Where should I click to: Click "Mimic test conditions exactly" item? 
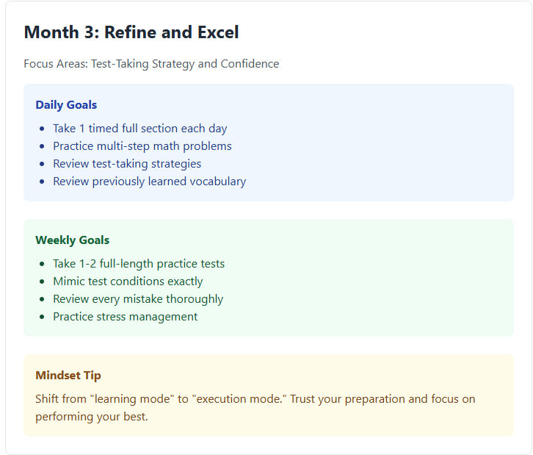pyautogui.click(x=128, y=282)
